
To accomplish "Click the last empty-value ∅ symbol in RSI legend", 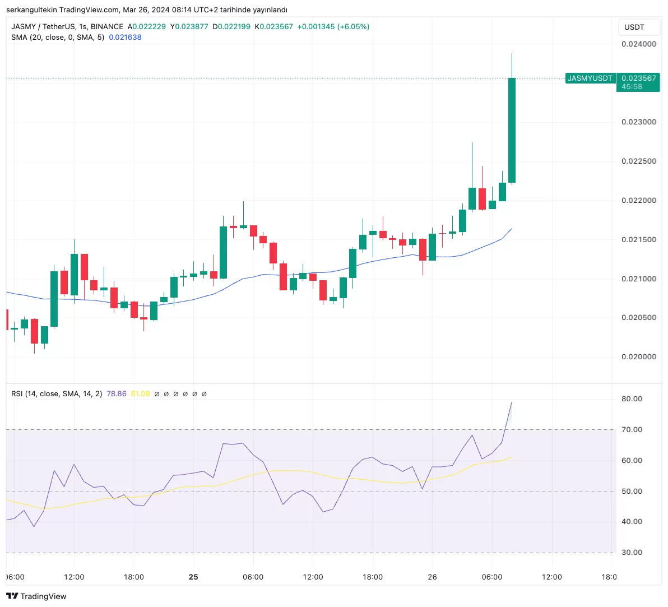I will coord(204,394).
